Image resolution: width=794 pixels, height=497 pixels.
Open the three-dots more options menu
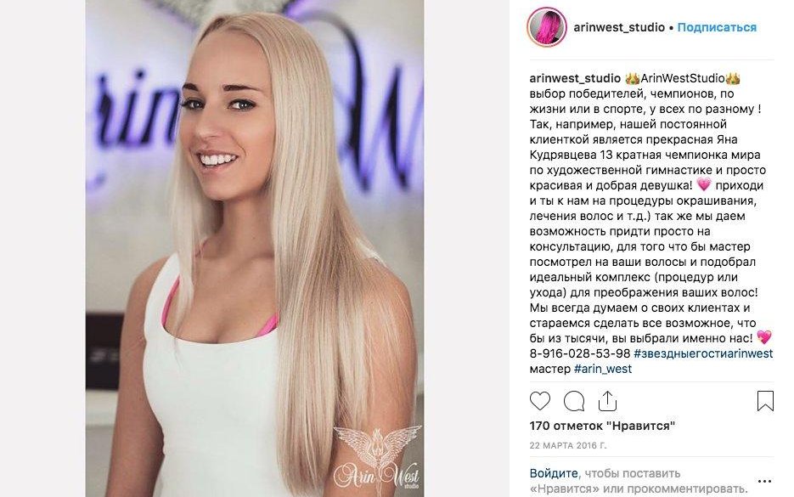point(764,482)
